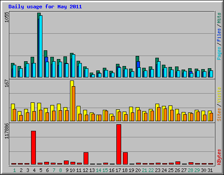Click the cyan pages bar on day 31
The height and width of the screenshot is (175, 224).
click(x=211, y=74)
